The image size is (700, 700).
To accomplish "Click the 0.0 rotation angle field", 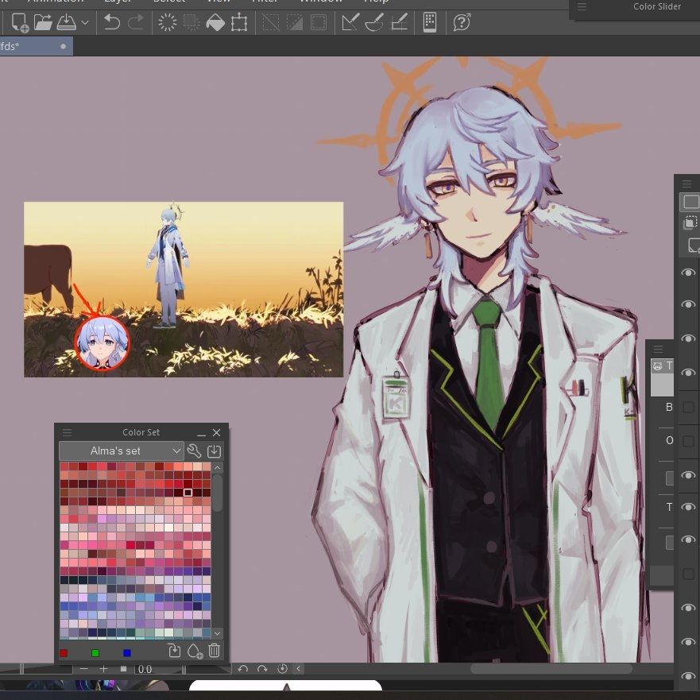I will click(x=157, y=669).
